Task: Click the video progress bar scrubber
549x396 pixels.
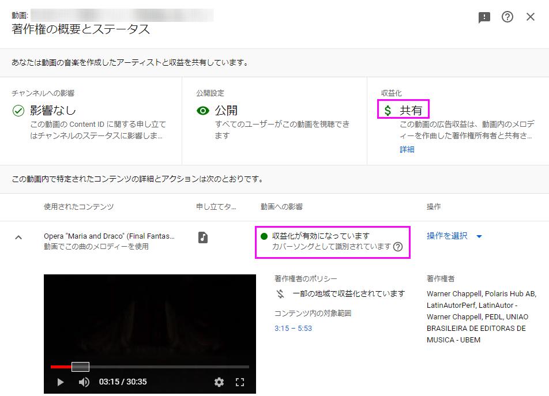Action: coord(80,367)
